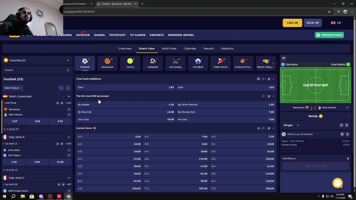Click info icon on Africa Cup of Nations bet
This screenshot has width=356, height=200.
tap(342, 134)
